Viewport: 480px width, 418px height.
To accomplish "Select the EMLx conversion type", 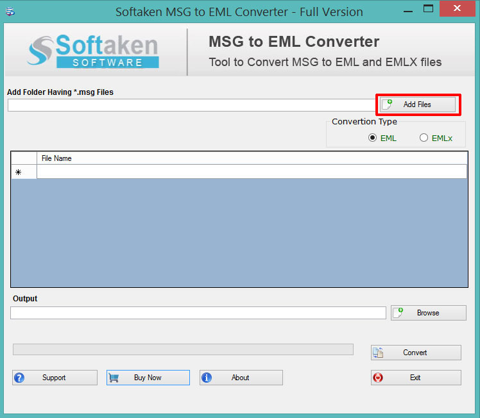I will pyautogui.click(x=436, y=138).
